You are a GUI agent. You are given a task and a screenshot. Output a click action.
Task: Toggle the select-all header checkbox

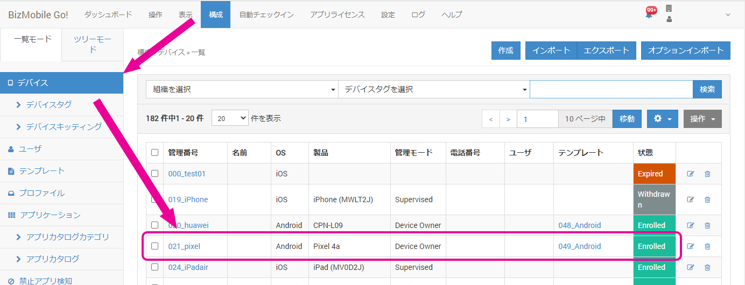155,153
